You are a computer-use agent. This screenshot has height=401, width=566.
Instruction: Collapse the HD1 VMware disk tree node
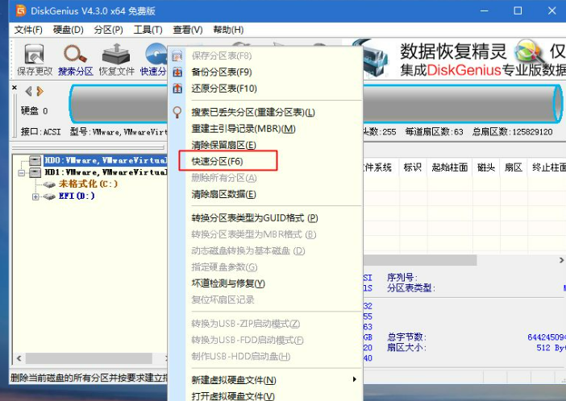coord(23,172)
